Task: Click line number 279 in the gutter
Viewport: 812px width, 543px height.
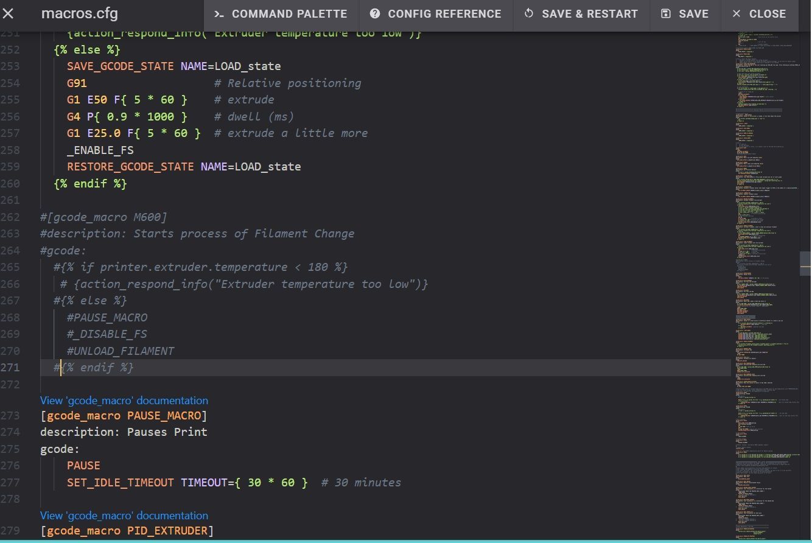Action: (10, 531)
